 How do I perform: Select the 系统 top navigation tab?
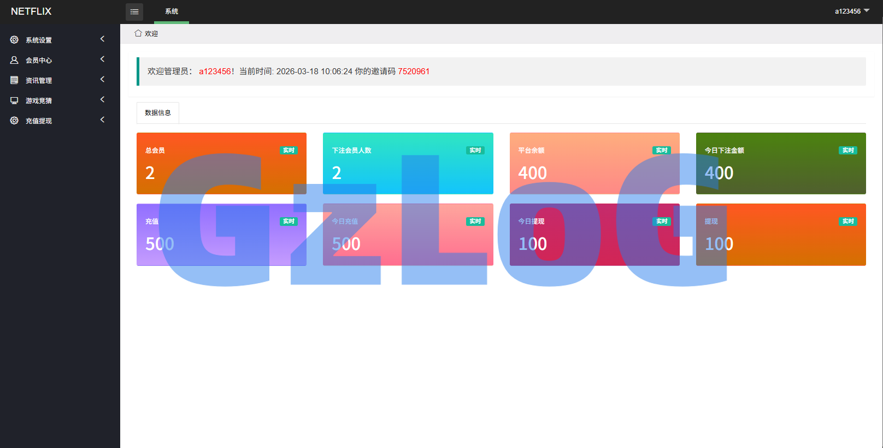[172, 11]
